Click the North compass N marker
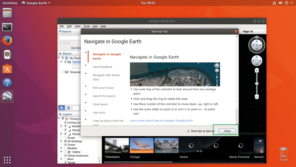This screenshot has height=167, width=296. (x=257, y=37)
